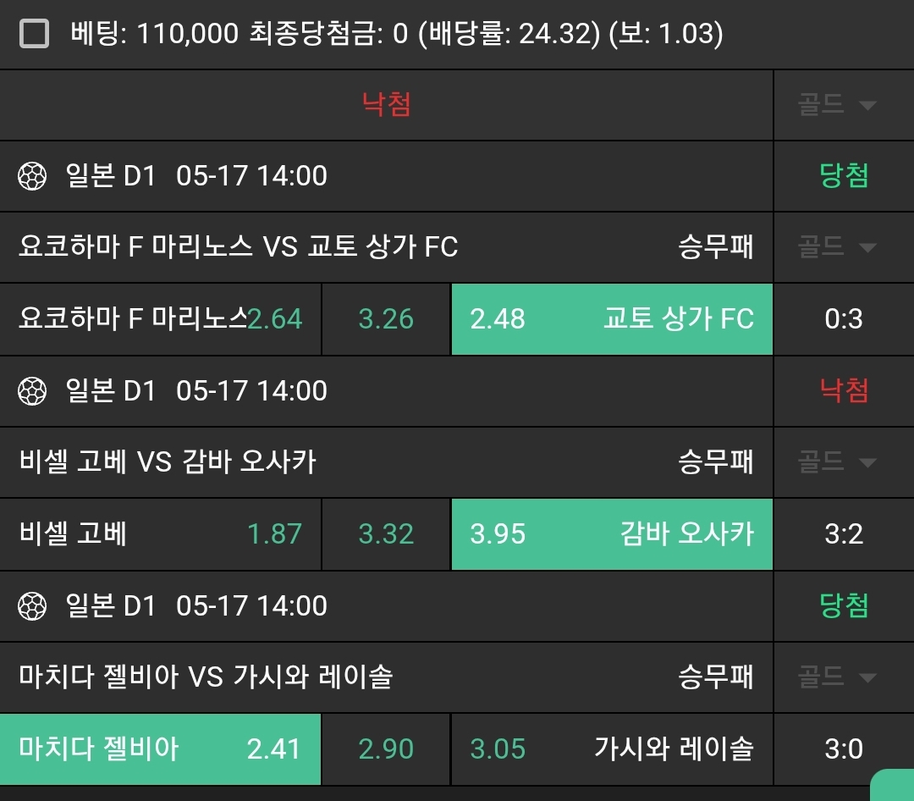Screen dimensions: 914x801
Task: Expand 골드 dropdown in Vissel Kobe match row
Action: click(836, 462)
